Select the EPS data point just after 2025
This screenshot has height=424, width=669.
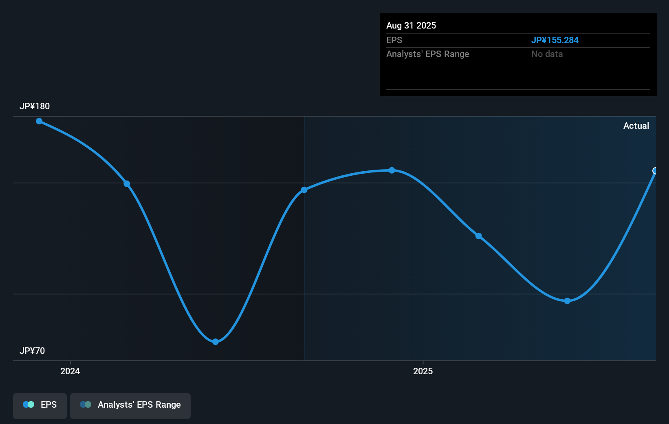479,236
